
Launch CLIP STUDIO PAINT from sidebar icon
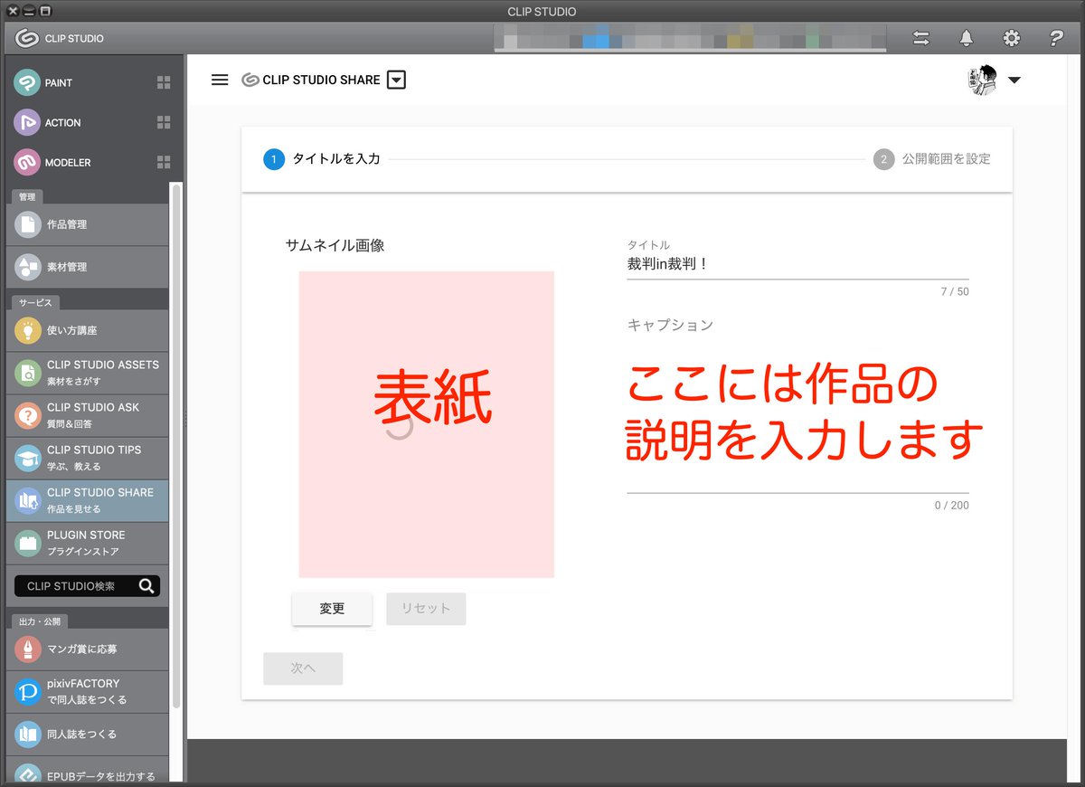(x=28, y=82)
